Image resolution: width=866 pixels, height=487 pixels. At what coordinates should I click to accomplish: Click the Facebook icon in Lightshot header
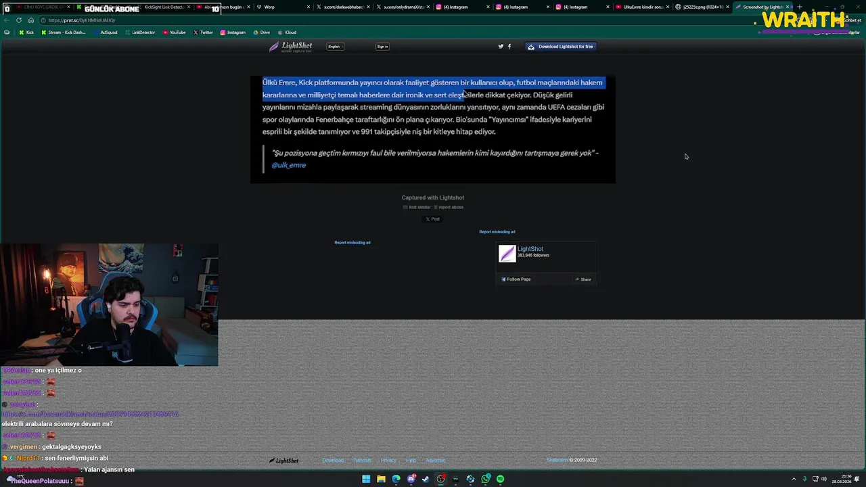coord(509,47)
